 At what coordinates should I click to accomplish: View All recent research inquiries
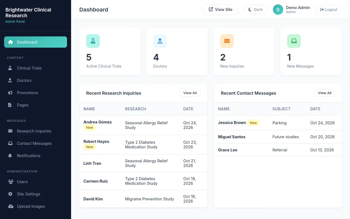point(190,93)
